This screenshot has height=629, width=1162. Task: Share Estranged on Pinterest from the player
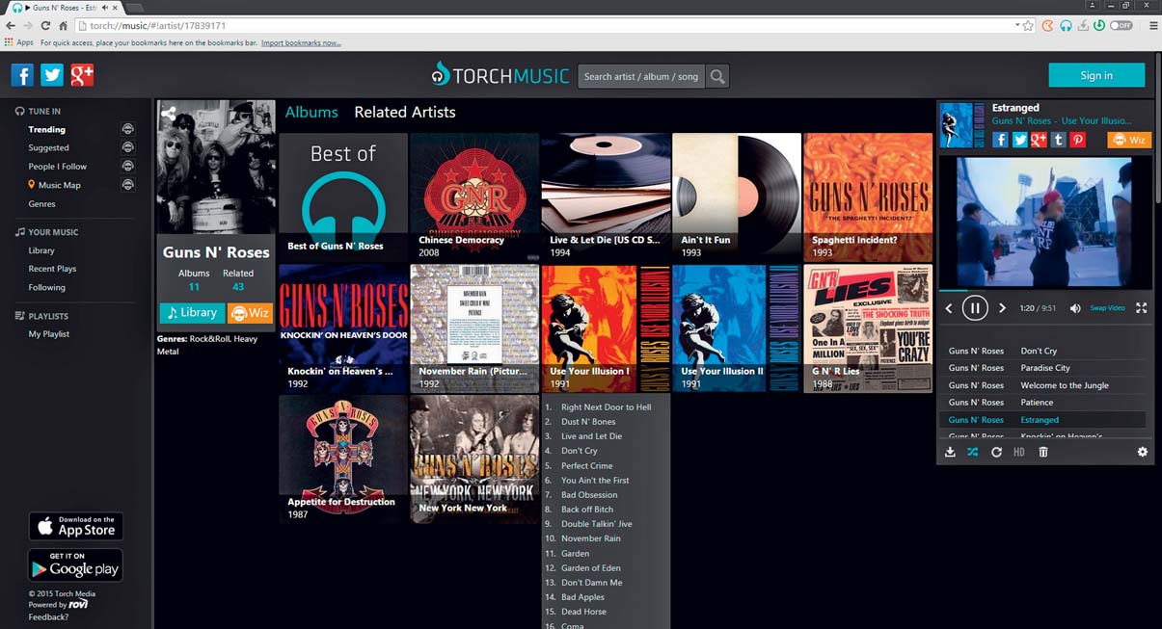[x=1078, y=140]
